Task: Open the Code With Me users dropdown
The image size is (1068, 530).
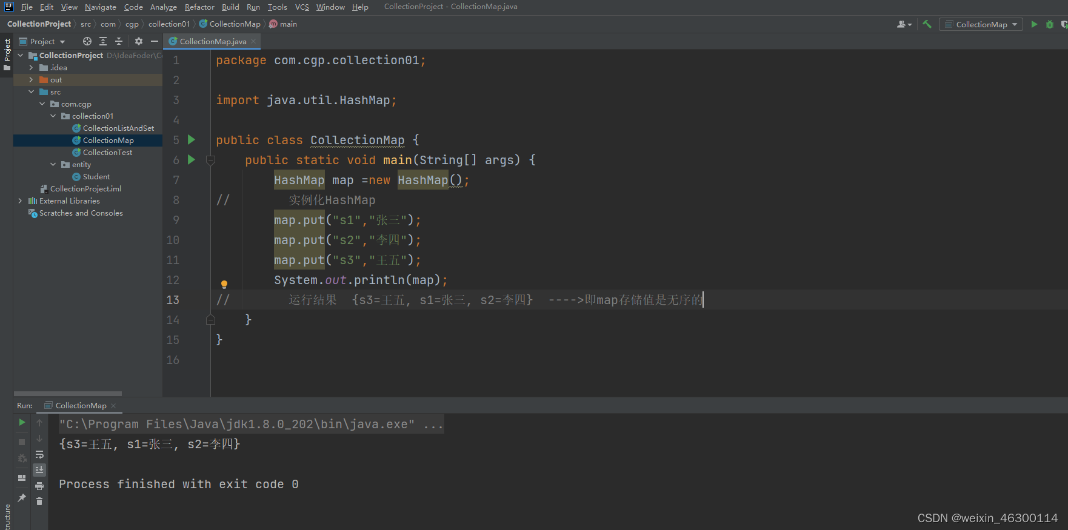Action: 904,24
